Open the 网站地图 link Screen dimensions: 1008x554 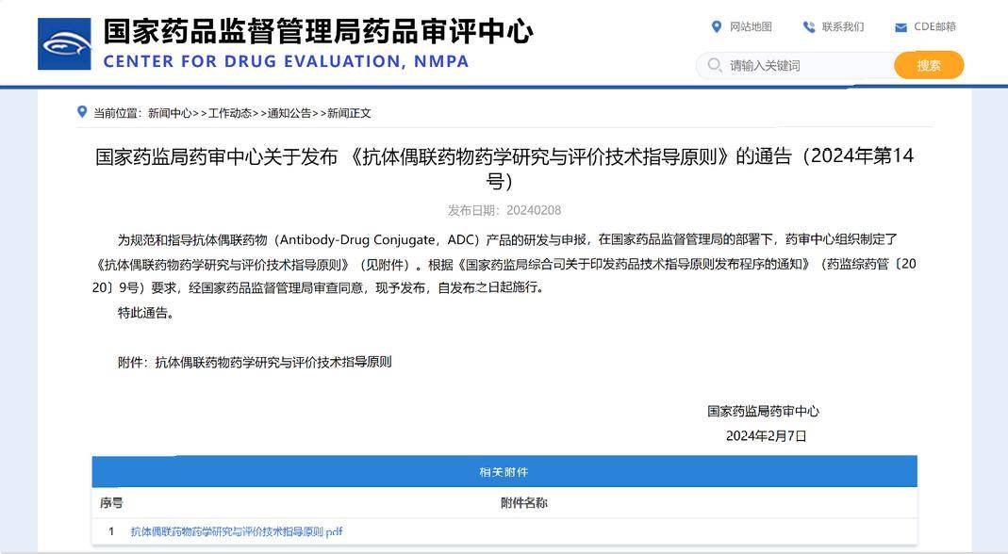pyautogui.click(x=751, y=27)
